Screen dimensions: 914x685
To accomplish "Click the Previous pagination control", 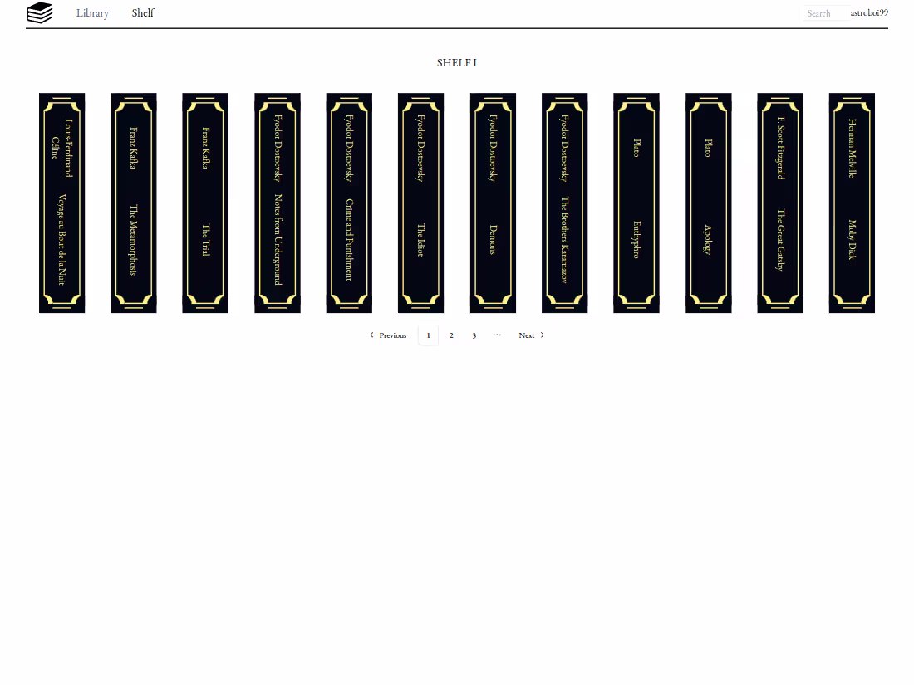I will coord(392,335).
